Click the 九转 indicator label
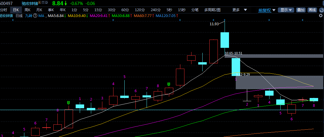The image size is (324, 137). (28, 16)
